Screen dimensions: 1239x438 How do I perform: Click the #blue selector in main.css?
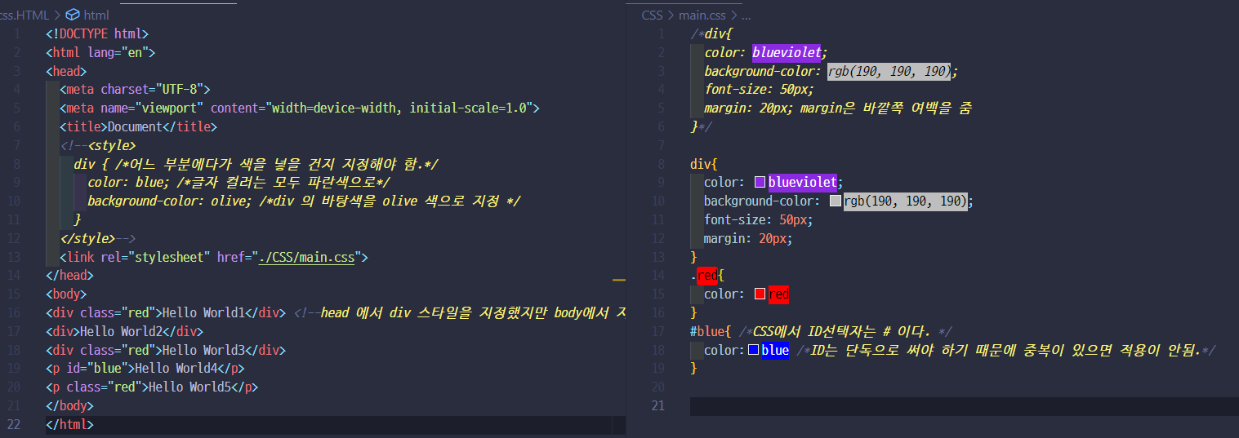(x=707, y=332)
